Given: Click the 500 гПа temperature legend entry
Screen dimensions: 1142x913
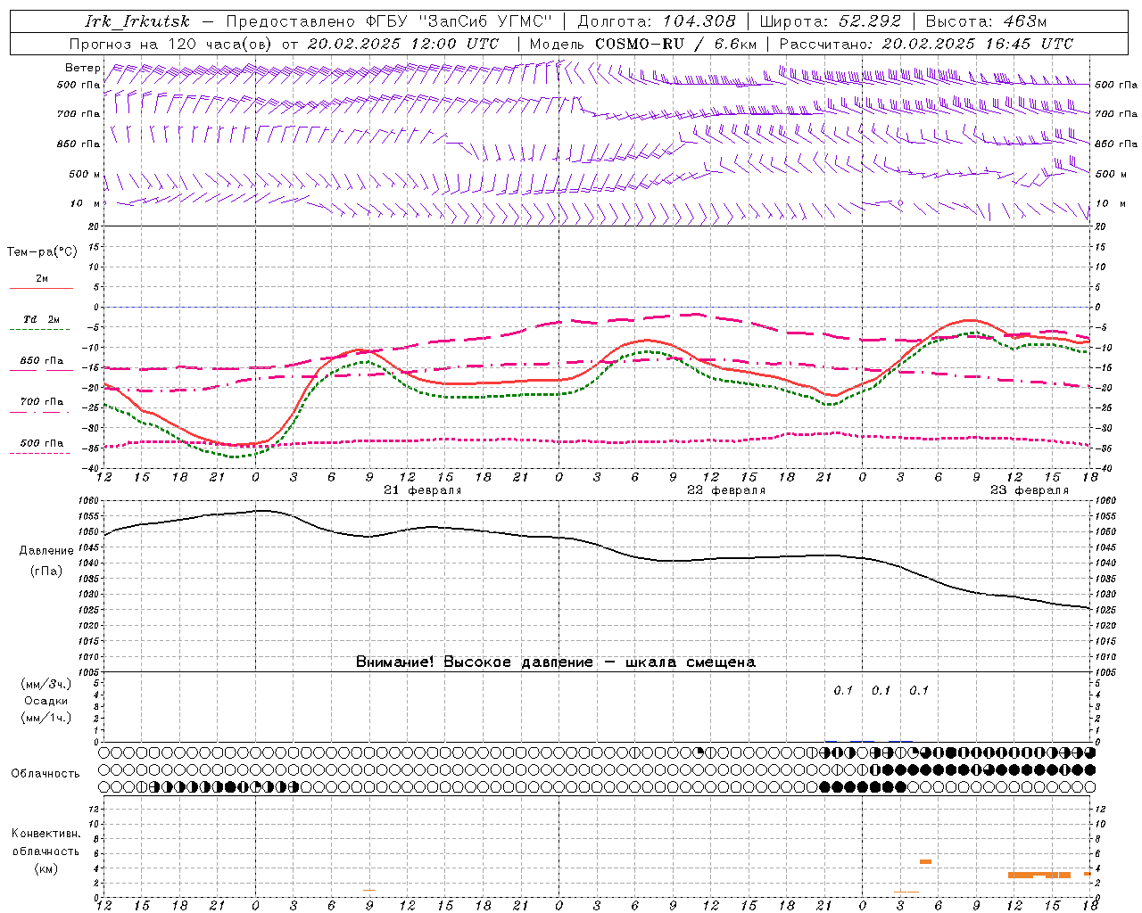Looking at the screenshot, I should click(41, 443).
